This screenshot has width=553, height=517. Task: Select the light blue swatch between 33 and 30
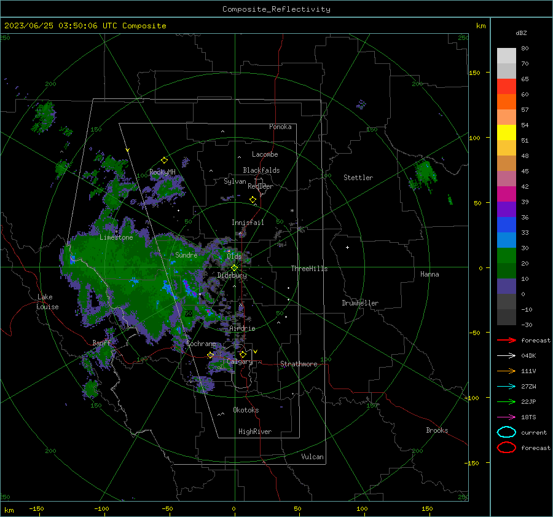tap(506, 240)
